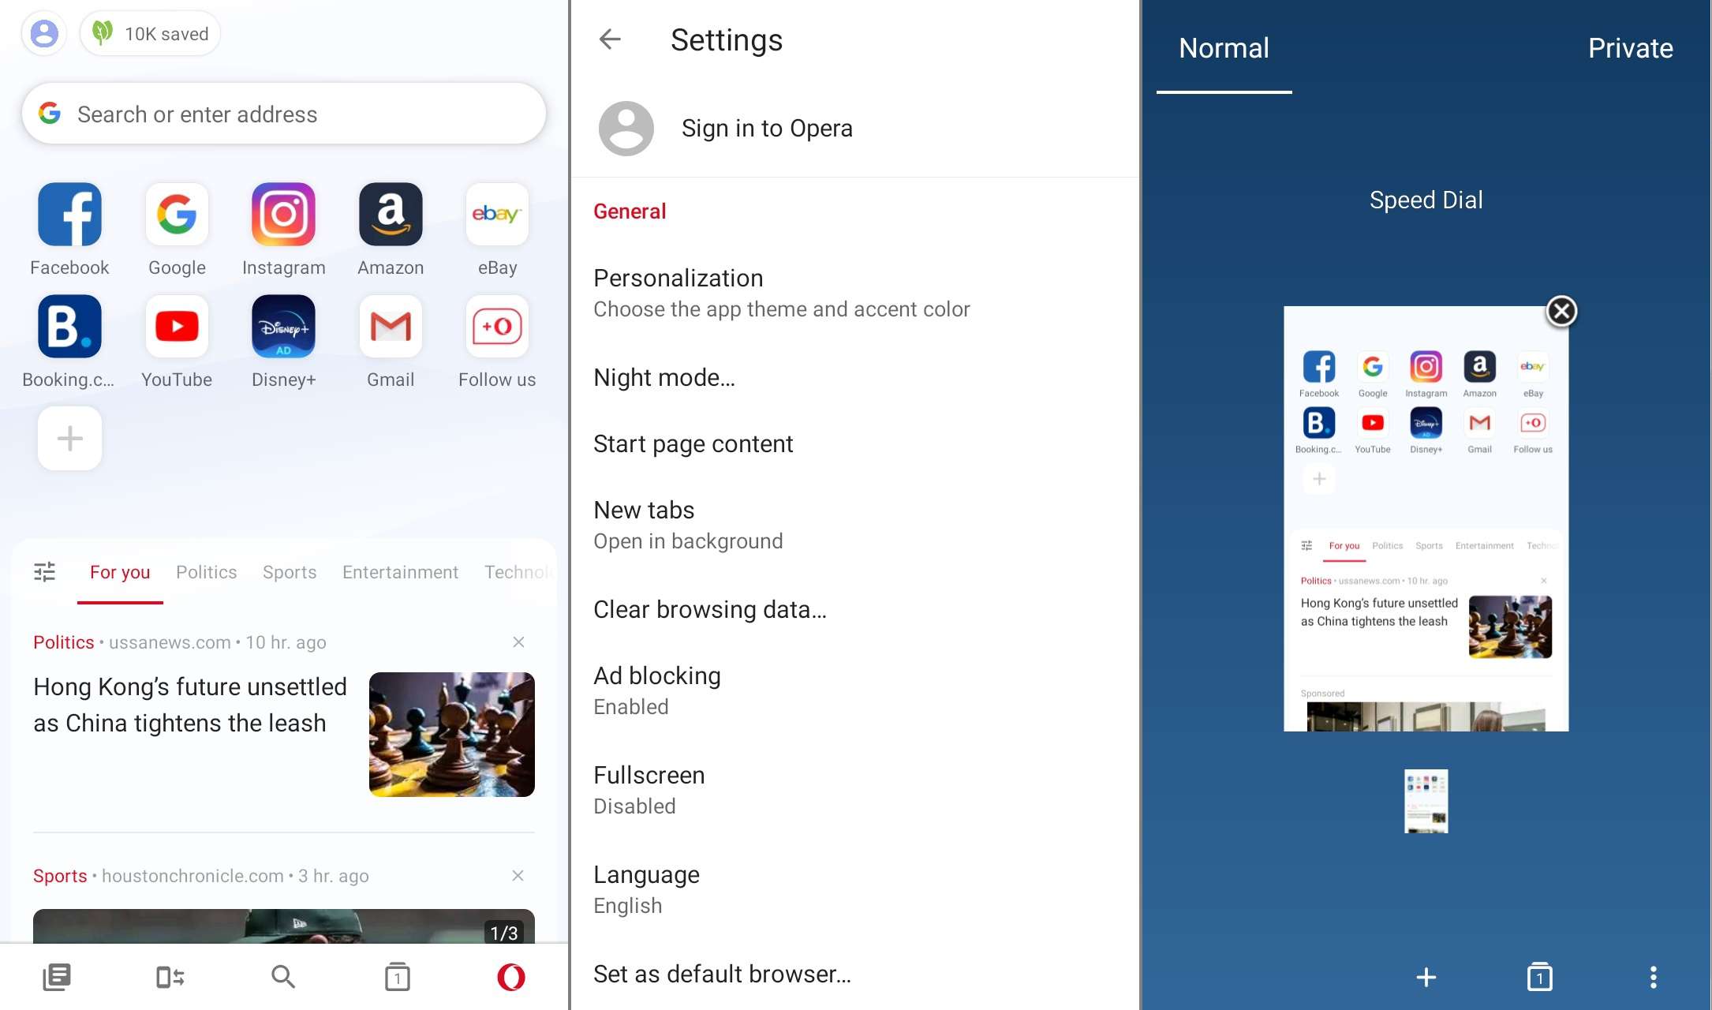Screen dimensions: 1712x1010
Task: Switch to the Politics news tab
Action: tap(207, 572)
